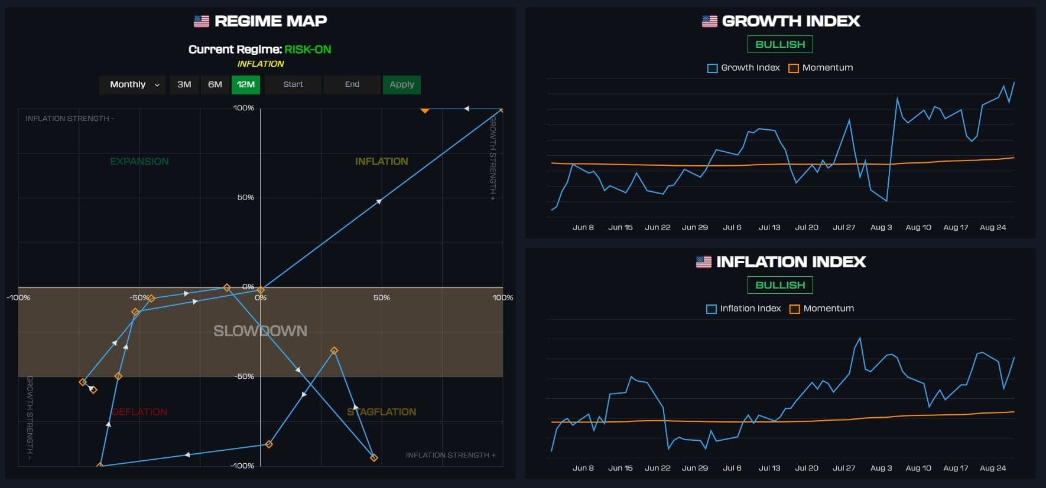The height and width of the screenshot is (488, 1046).
Task: Click the diamond marker at the chart origin
Action: coord(261,290)
